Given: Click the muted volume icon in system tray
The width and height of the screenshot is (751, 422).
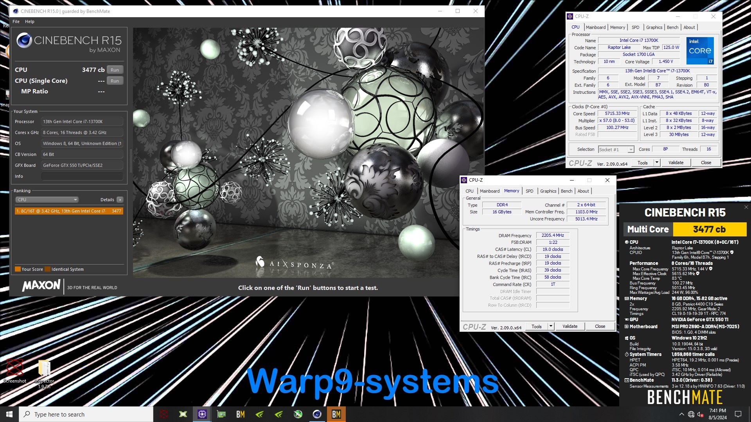Looking at the screenshot, I should 701,414.
